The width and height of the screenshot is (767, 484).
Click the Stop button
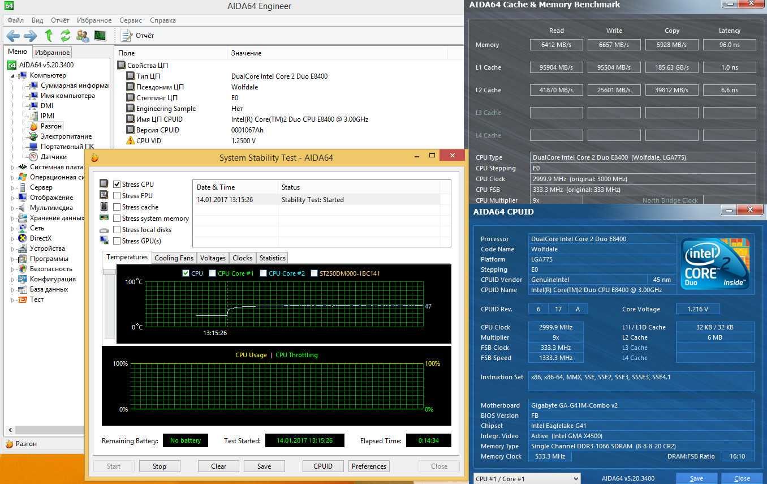(160, 466)
